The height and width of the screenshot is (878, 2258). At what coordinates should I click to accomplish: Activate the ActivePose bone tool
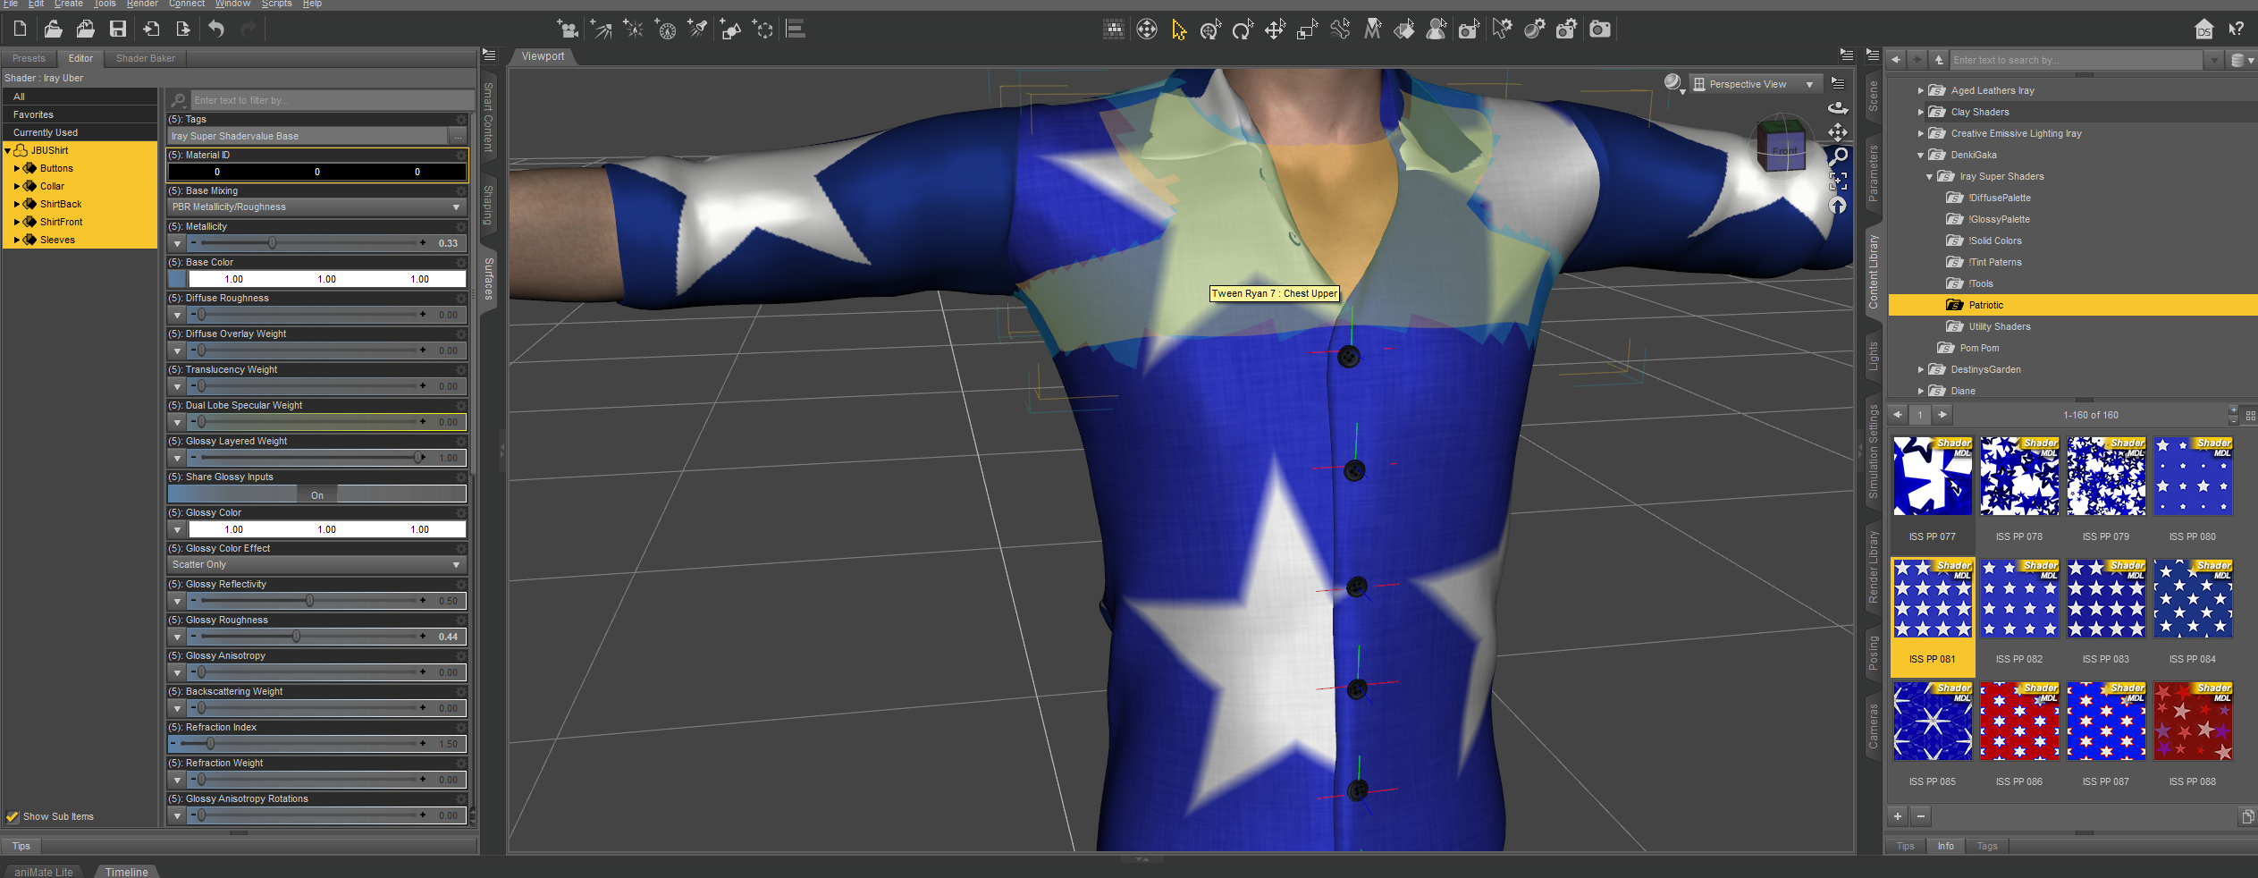pos(1340,30)
